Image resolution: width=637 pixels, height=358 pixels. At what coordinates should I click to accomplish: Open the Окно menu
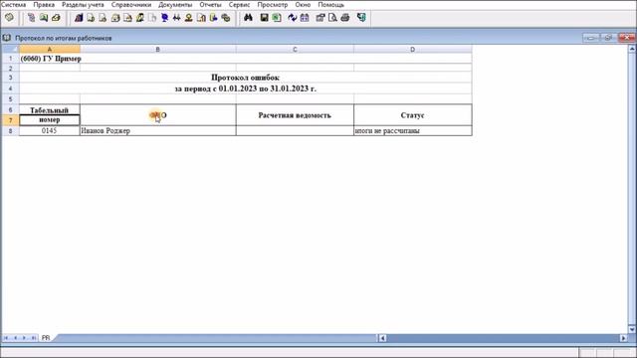coord(303,4)
